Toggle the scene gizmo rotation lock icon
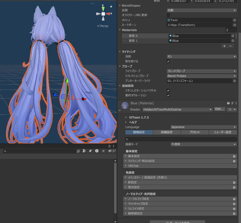Image resolution: width=241 pixels, height=223 pixels. click(x=111, y=6)
